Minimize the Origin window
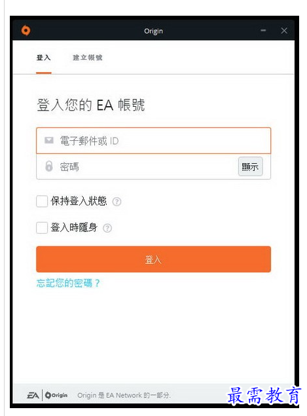The image size is (307, 416). 263,31
